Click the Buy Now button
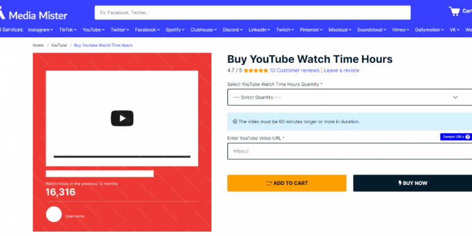 pyautogui.click(x=412, y=183)
